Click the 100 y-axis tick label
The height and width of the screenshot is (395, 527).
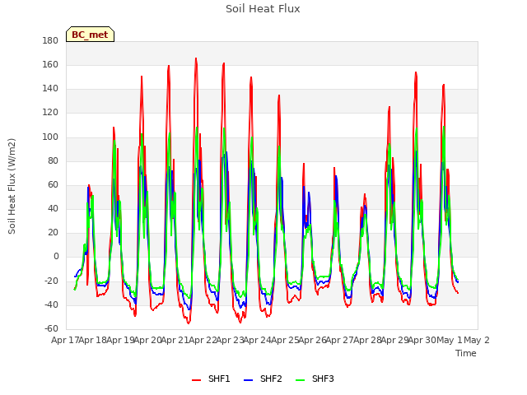[x=50, y=137]
